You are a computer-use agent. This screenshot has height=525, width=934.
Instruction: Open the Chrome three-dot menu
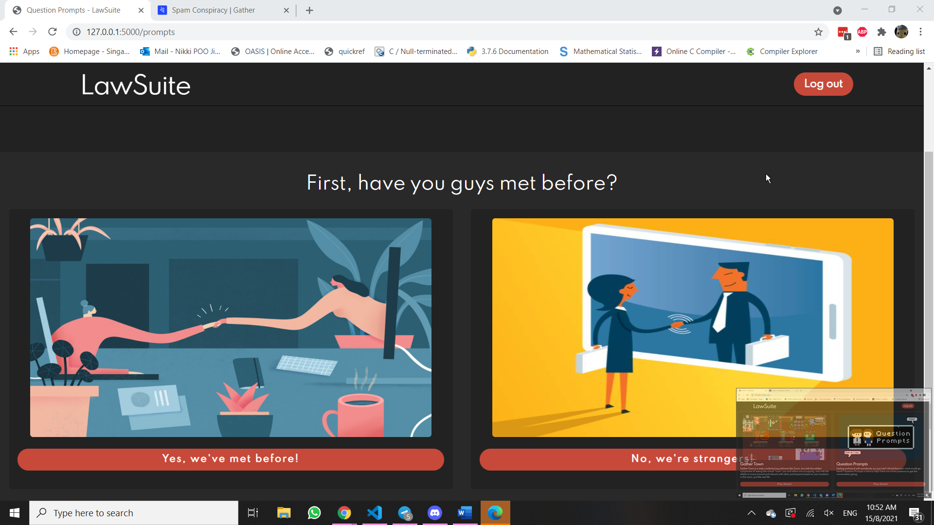(x=920, y=32)
